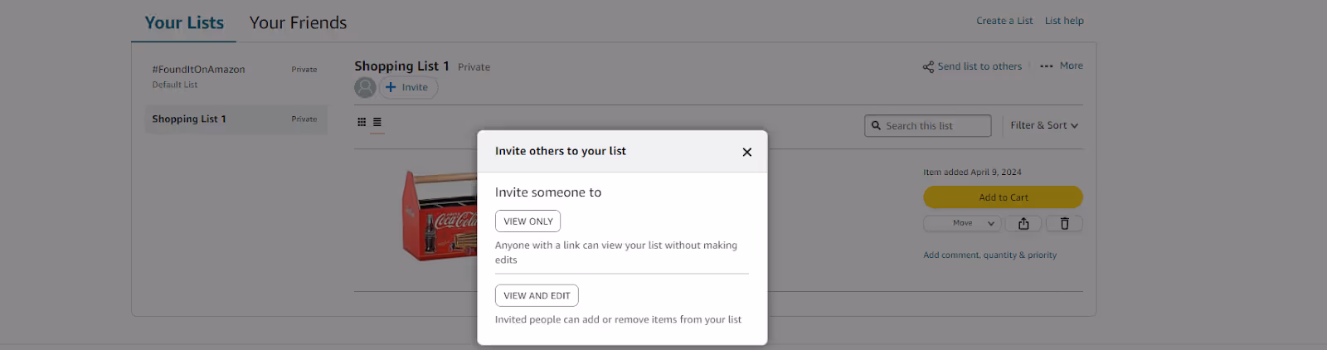The height and width of the screenshot is (350, 1327).
Task: Open the Create a List link
Action: pyautogui.click(x=1004, y=21)
